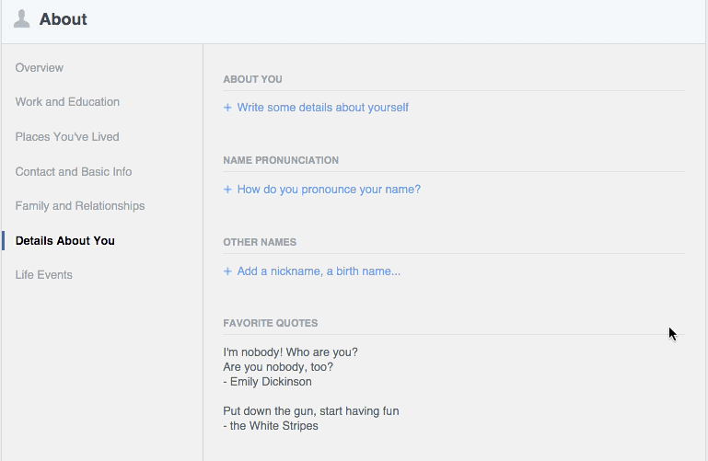This screenshot has width=708, height=461.
Task: Click the Emily Dickinson quote text
Action: 290,367
